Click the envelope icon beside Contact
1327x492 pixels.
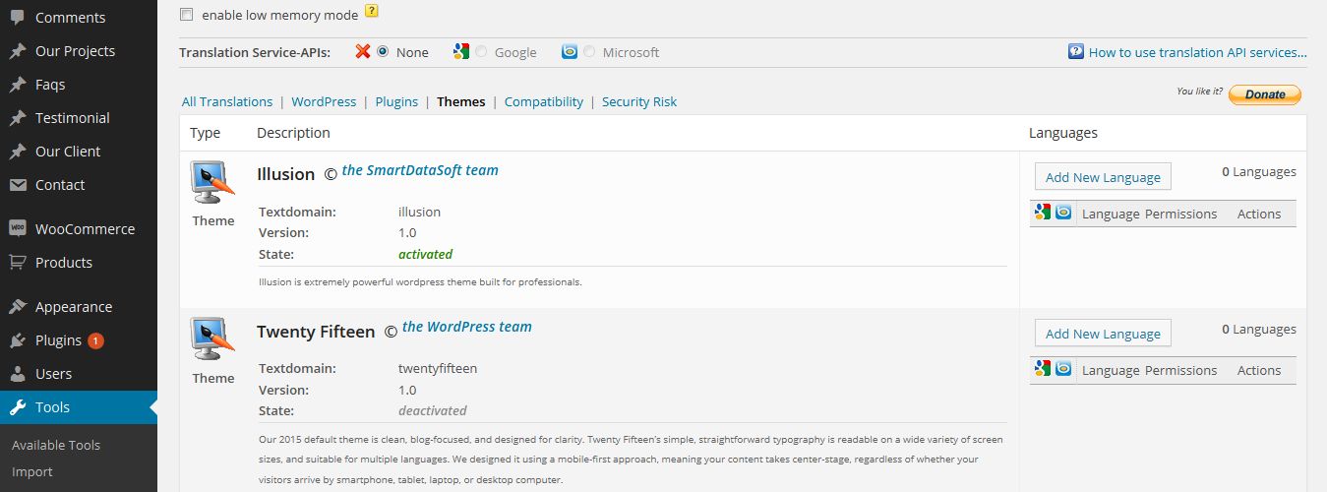tap(18, 185)
